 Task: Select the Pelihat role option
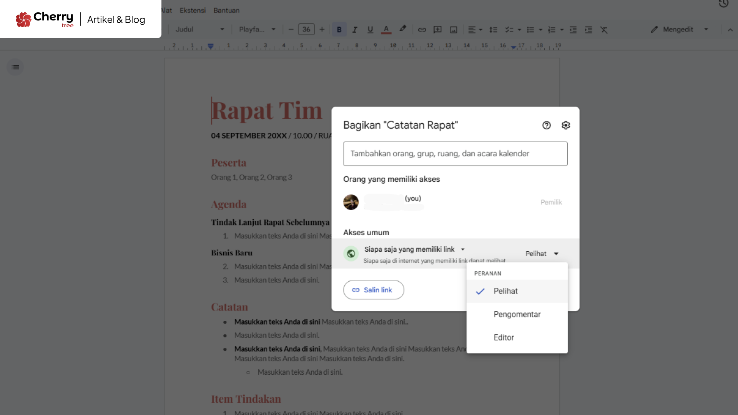click(517, 291)
